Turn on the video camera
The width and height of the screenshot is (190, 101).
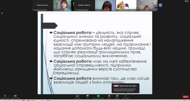click(15, 96)
